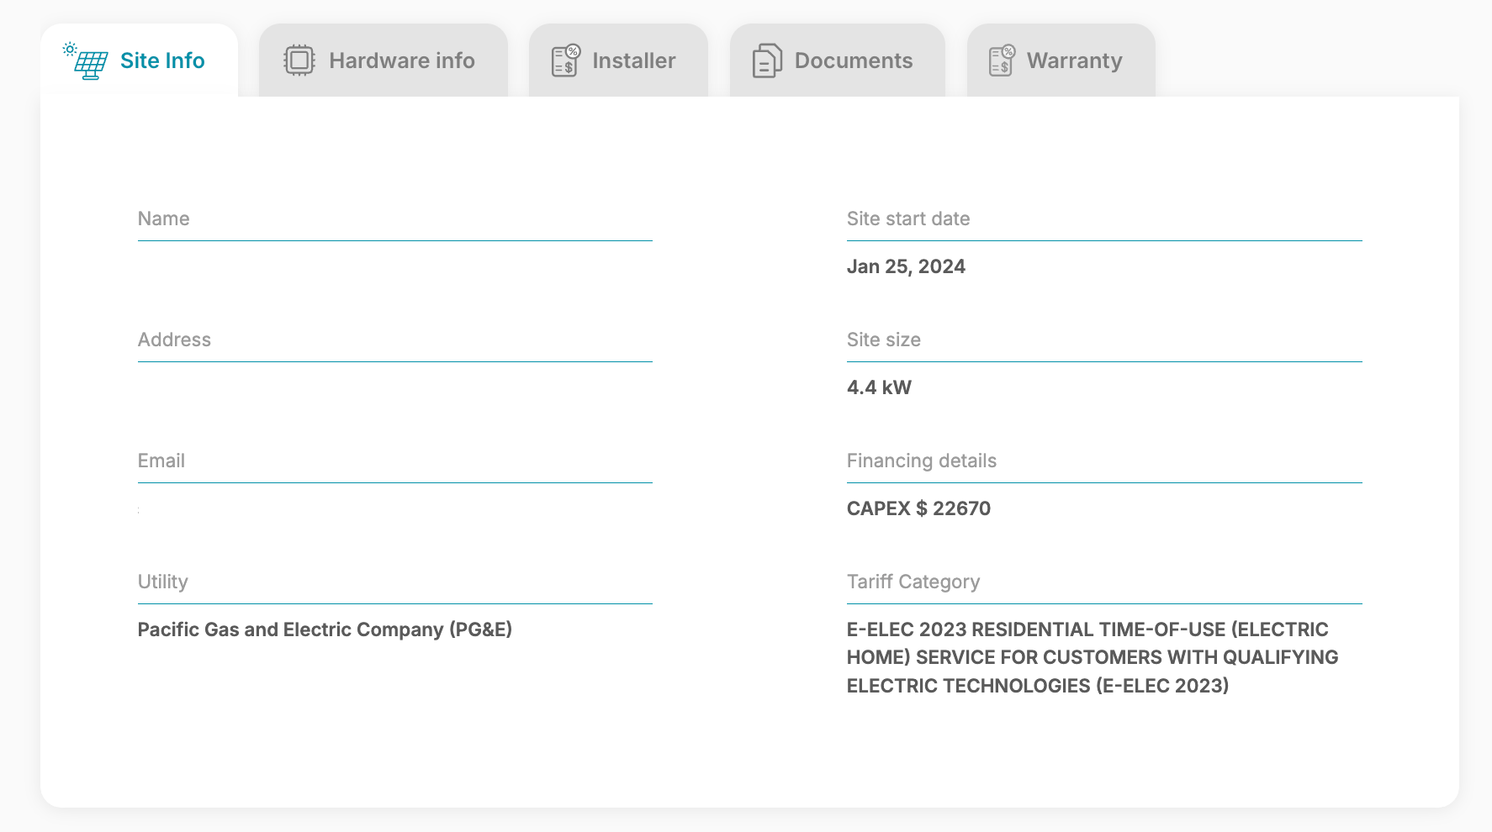Open the Installer tab
This screenshot has width=1492, height=832.
click(x=618, y=61)
